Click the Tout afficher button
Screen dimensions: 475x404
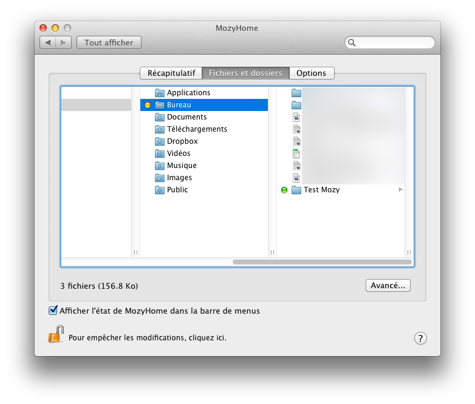click(109, 42)
